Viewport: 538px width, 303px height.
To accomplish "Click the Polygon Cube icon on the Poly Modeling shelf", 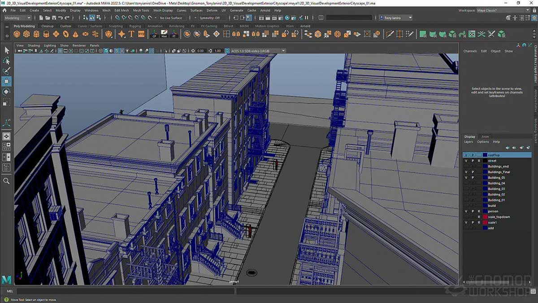I will 26,34.
